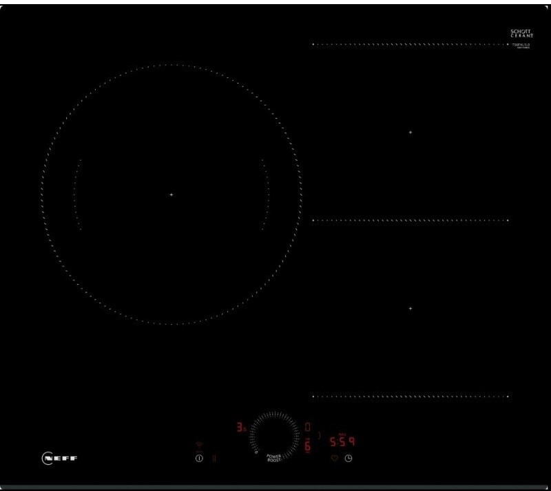Select the left zone level display showing 3
The image size is (551, 491).
tap(240, 428)
